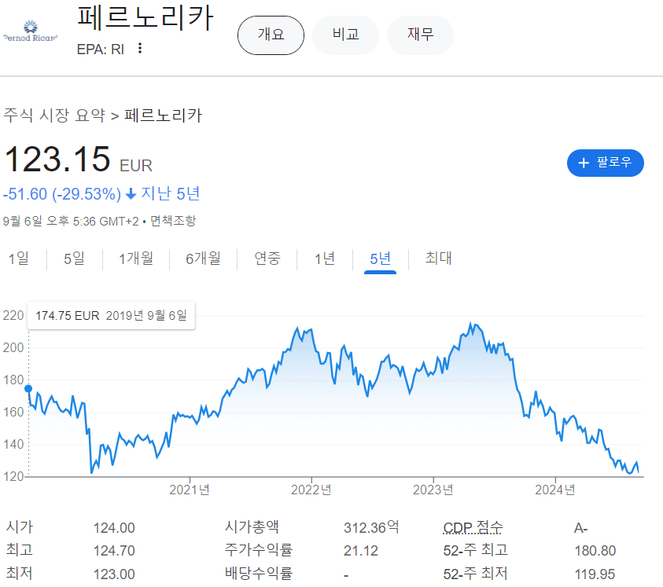Click the 시가총액 value 312.36억

click(x=371, y=527)
